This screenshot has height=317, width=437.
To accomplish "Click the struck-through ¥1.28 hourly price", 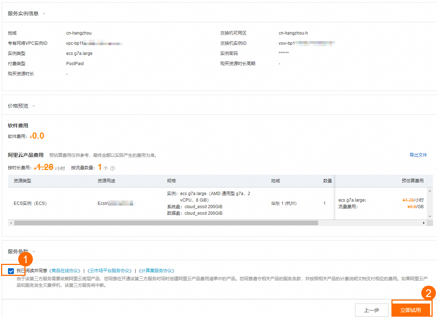I will tap(44, 167).
